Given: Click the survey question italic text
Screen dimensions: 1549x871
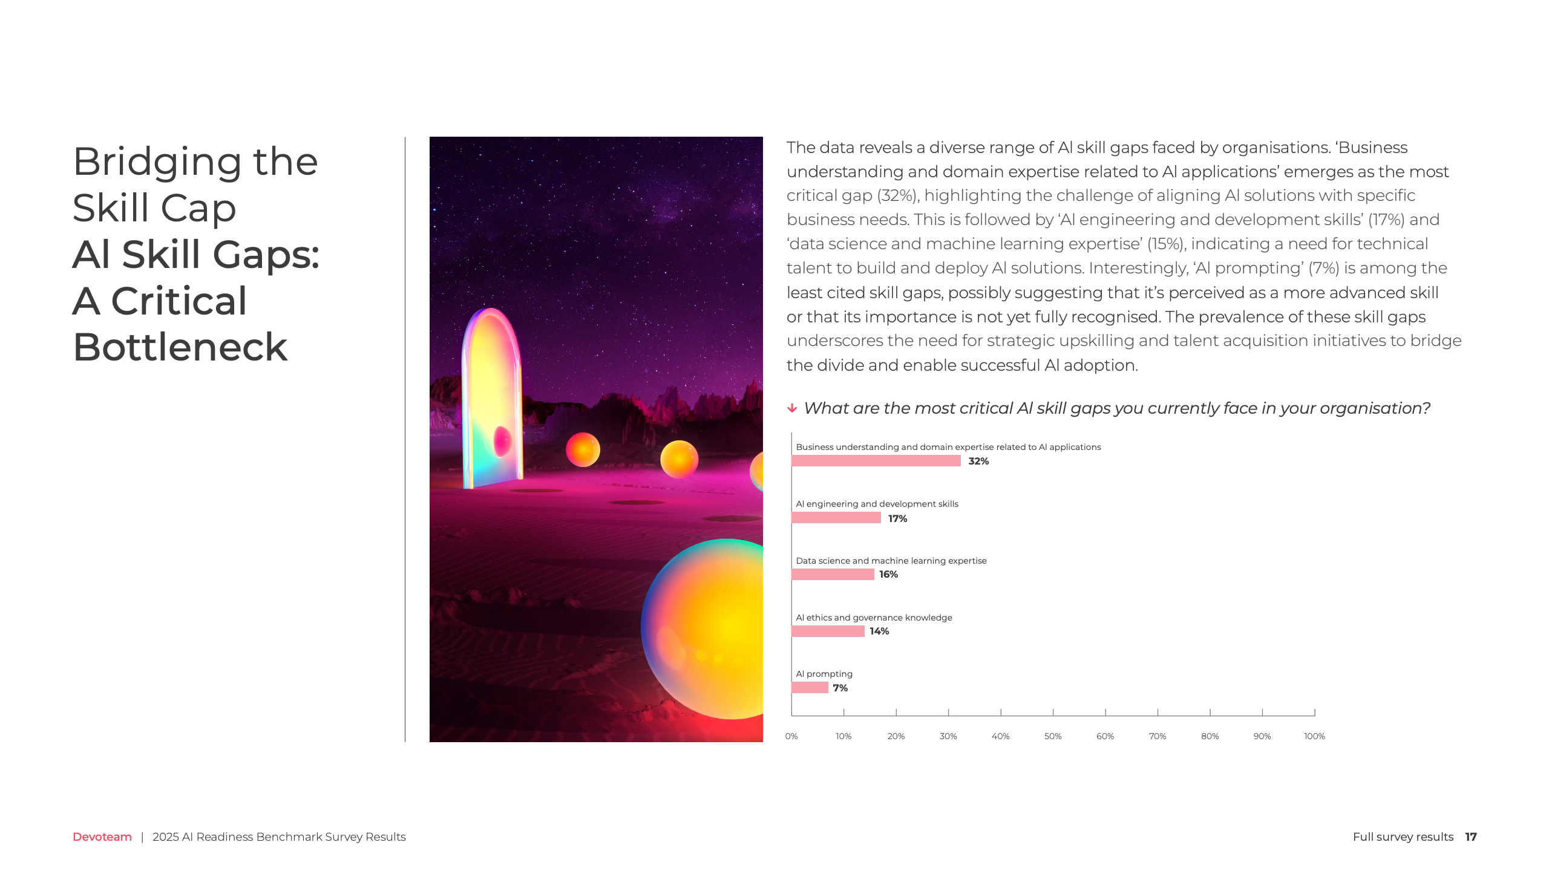Looking at the screenshot, I should tap(1116, 408).
